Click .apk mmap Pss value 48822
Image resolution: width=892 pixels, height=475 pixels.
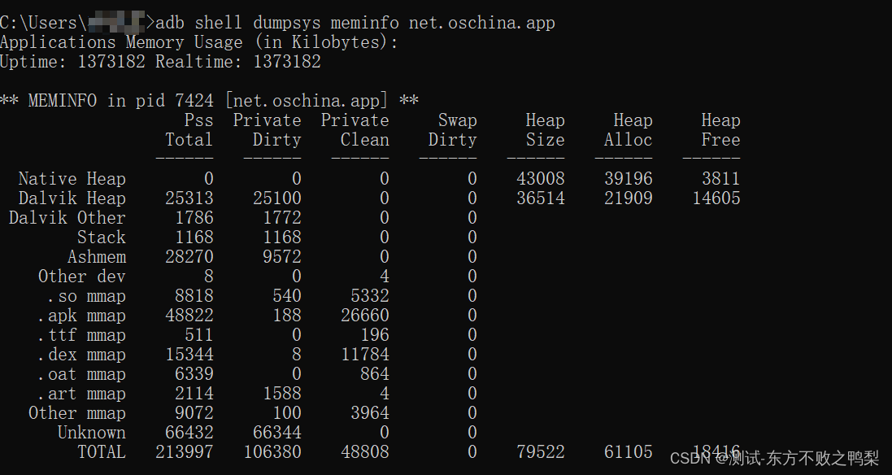tap(189, 315)
